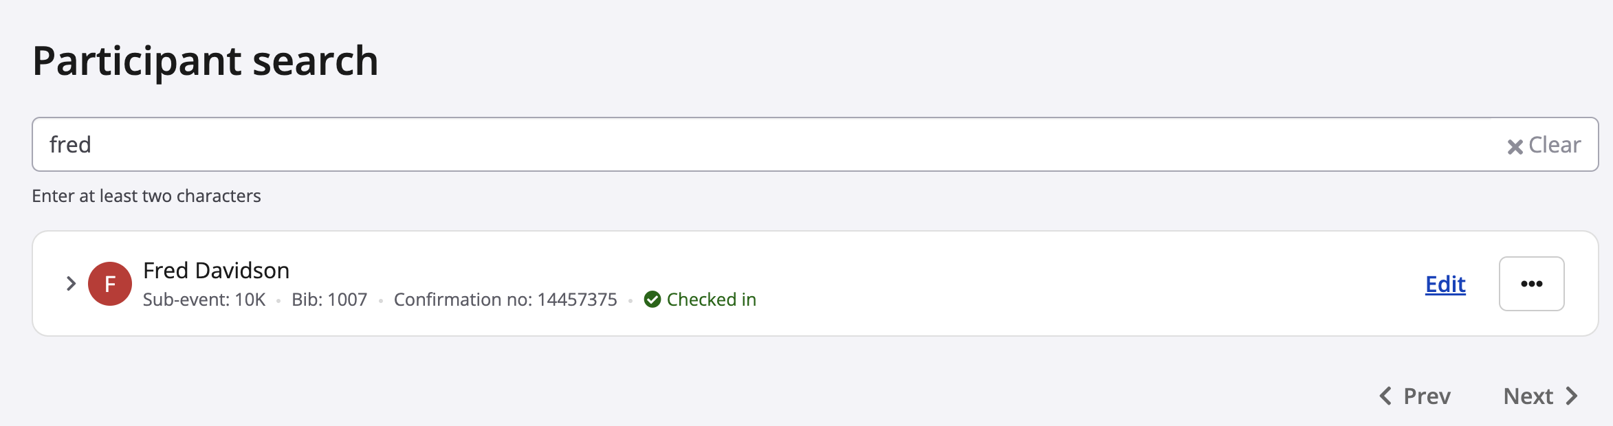The width and height of the screenshot is (1613, 426).
Task: Click the "Checked in" status text
Action: point(711,300)
